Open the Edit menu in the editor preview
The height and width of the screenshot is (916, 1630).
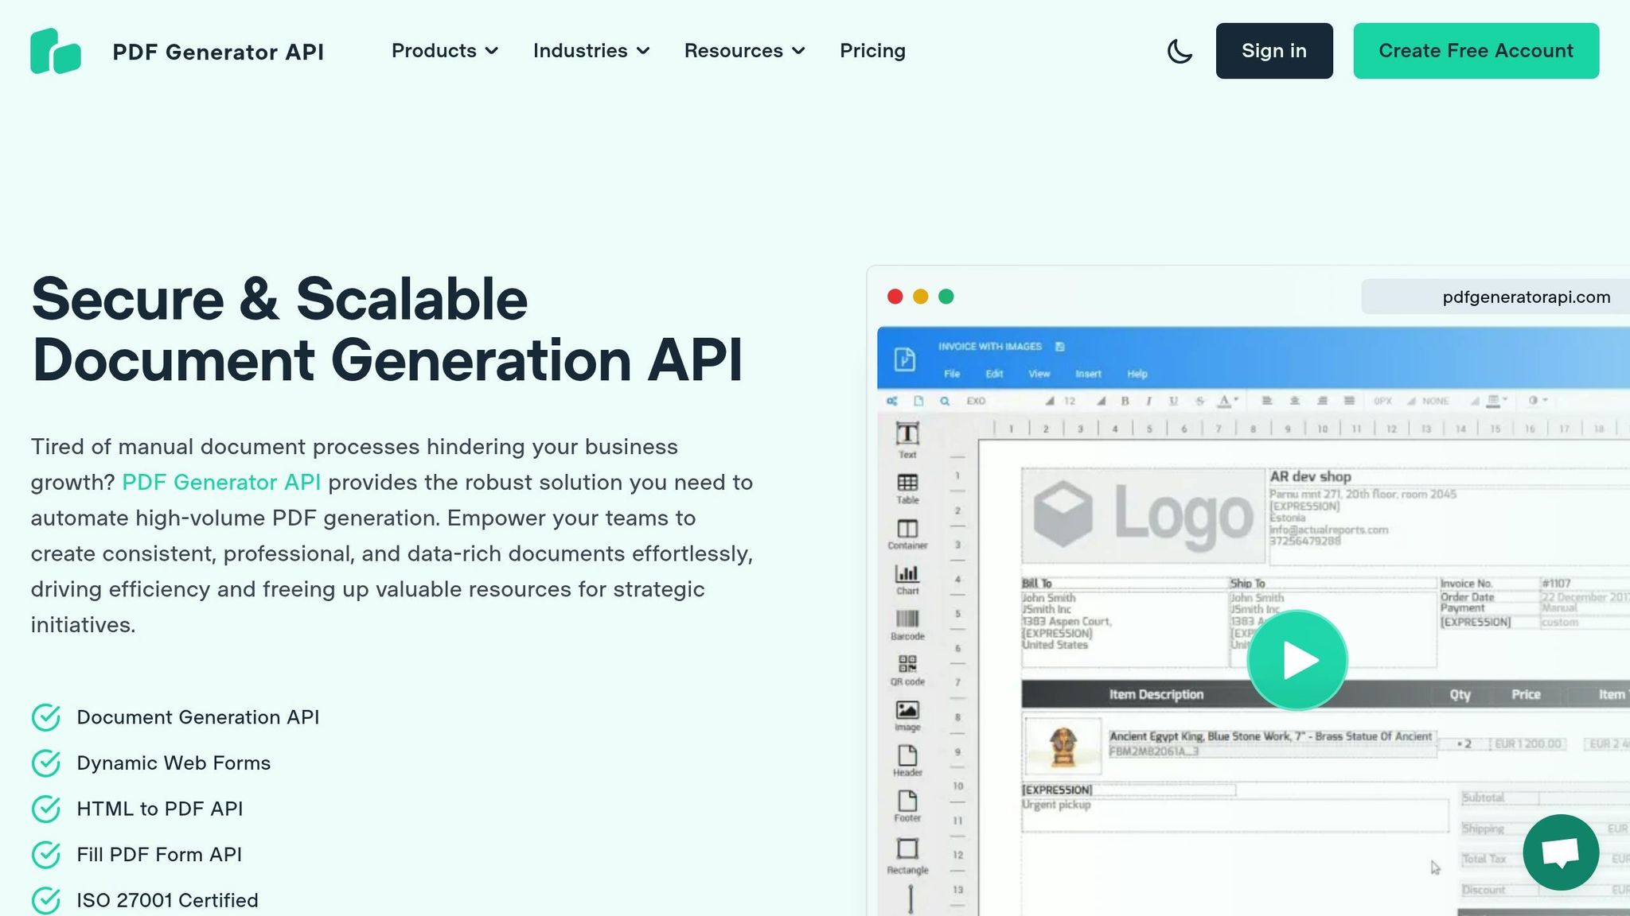point(994,374)
